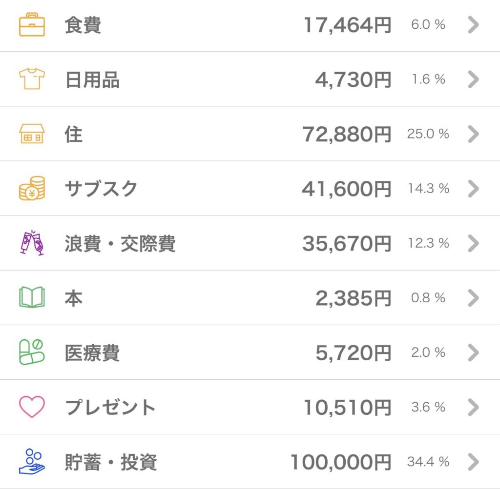Image resolution: width=500 pixels, height=489 pixels.
Task: Click the pink heart icon
Action: pyautogui.click(x=32, y=407)
